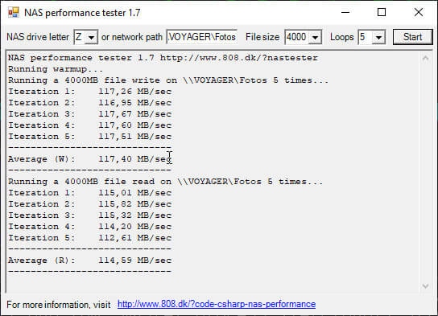The image size is (438, 316).
Task: Click the Loops value 5 field
Action: click(x=366, y=37)
